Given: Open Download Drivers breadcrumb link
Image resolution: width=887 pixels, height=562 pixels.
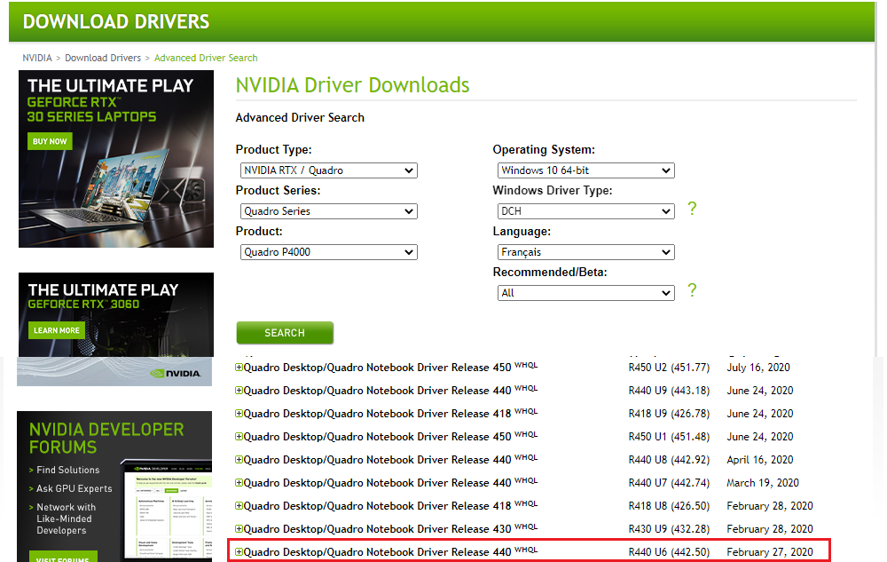Looking at the screenshot, I should pyautogui.click(x=103, y=58).
